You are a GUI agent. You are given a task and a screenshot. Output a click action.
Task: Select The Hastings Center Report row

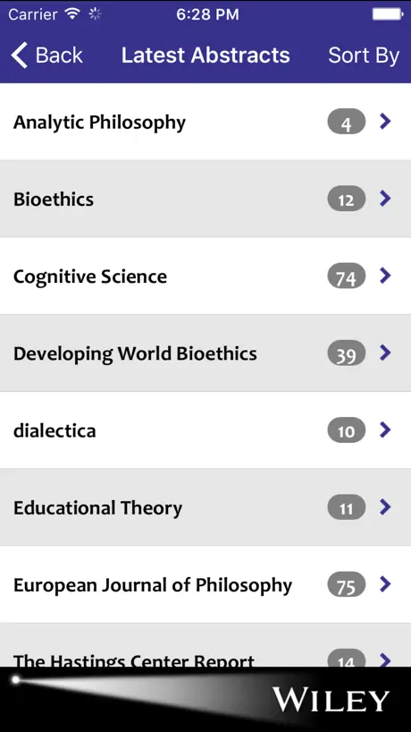click(205, 644)
